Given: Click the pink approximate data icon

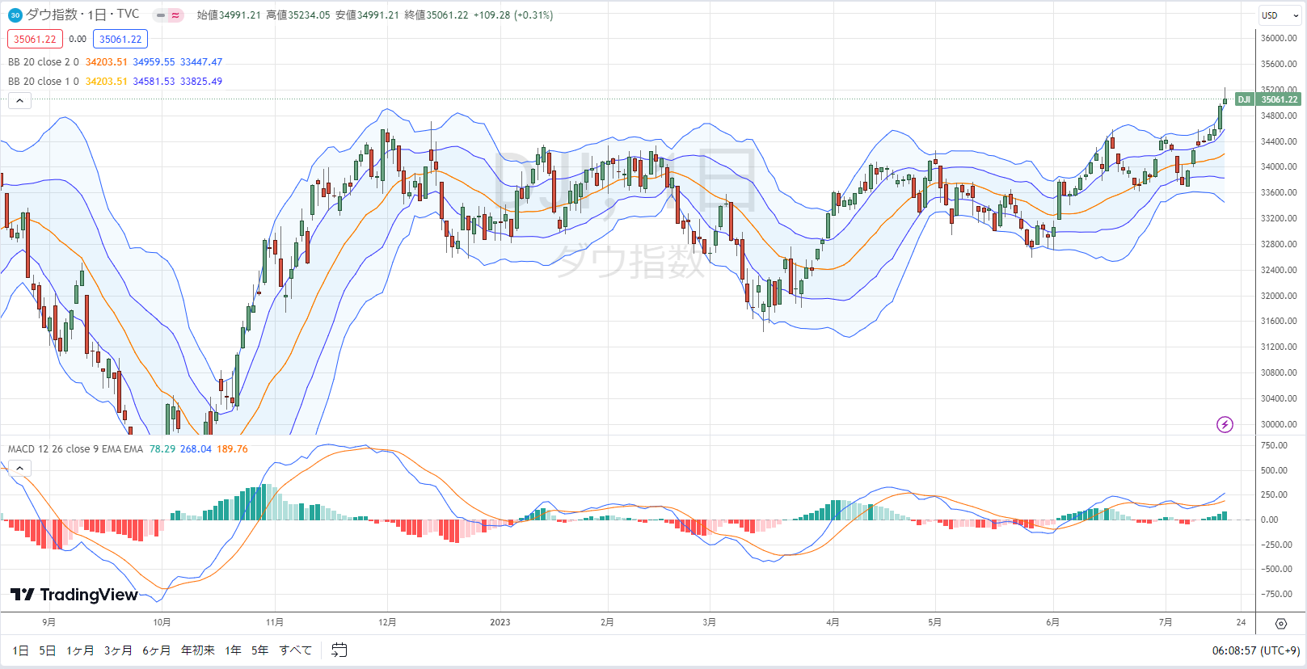Looking at the screenshot, I should (x=175, y=15).
